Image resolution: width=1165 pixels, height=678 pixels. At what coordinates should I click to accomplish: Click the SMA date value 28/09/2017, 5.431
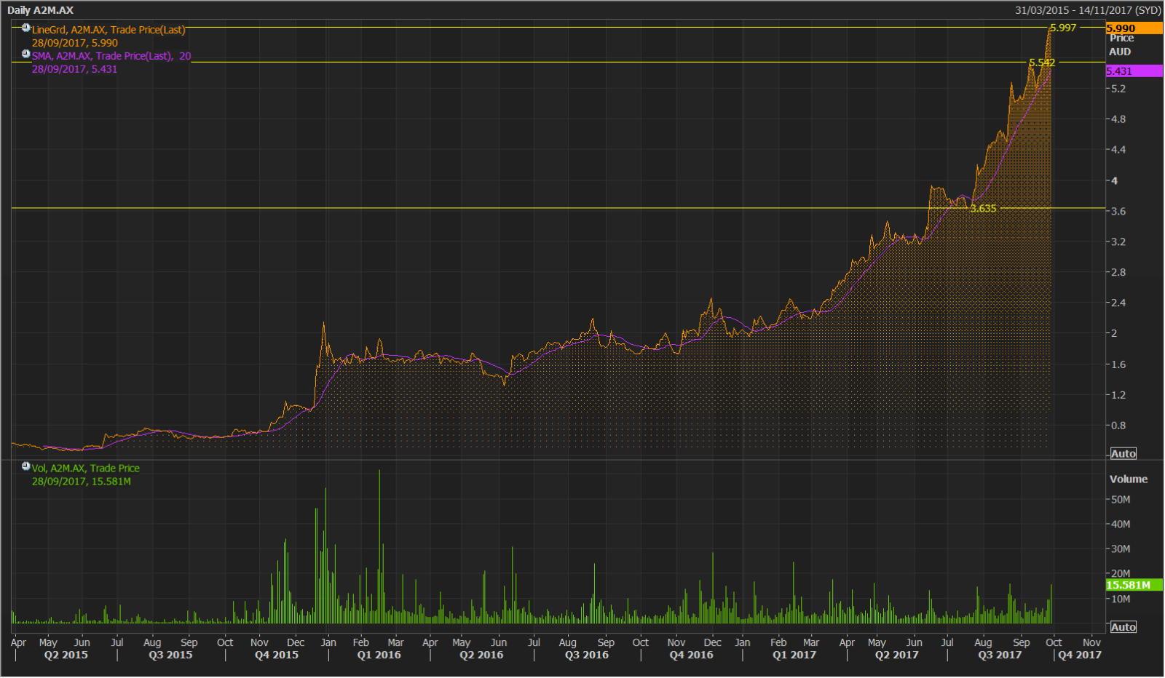tap(75, 69)
